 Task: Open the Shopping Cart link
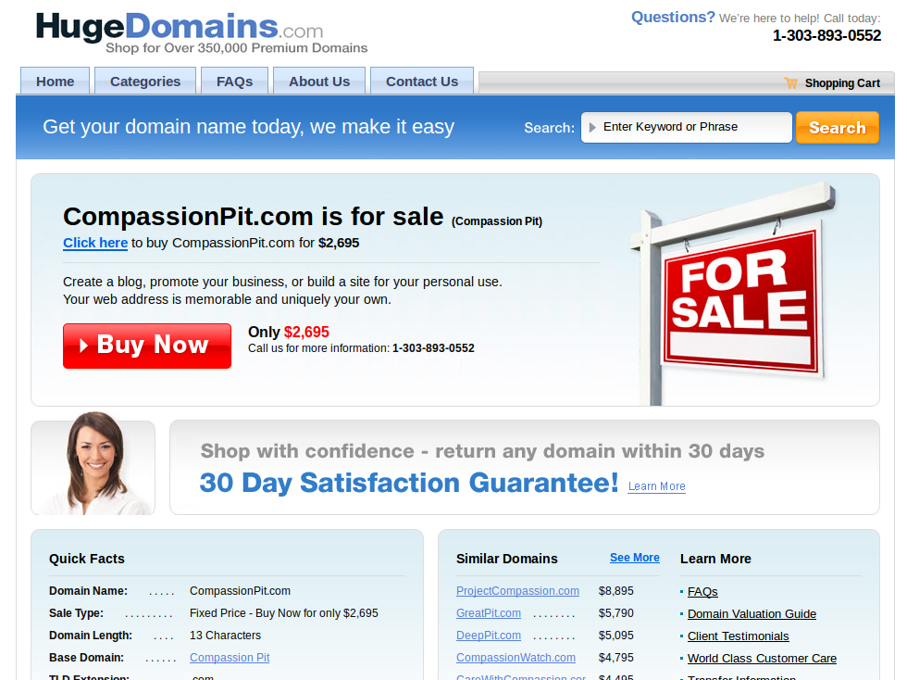tap(842, 83)
